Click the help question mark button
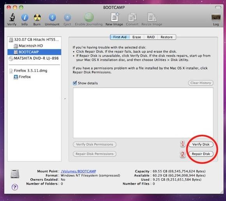This screenshot has height=201, width=226. (x=15, y=187)
